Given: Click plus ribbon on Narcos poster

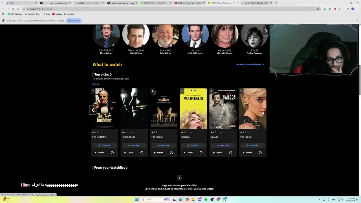Looking at the screenshot, I should pos(212,91).
